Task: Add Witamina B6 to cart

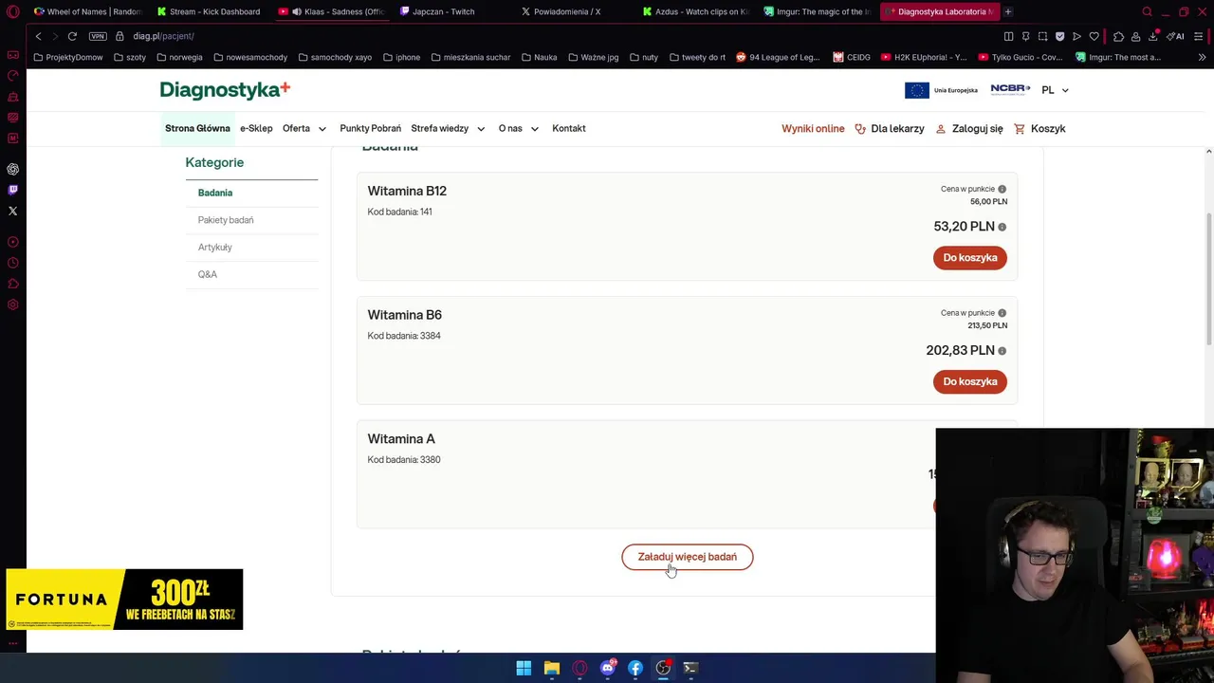Action: tap(969, 381)
